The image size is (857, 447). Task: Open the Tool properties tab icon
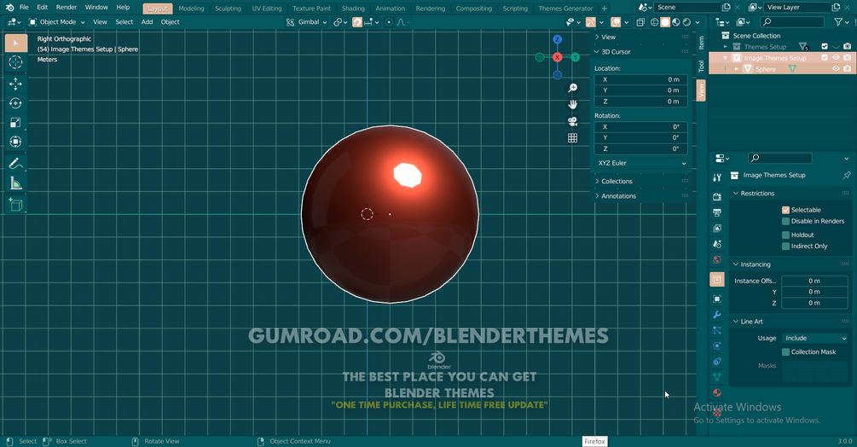pos(717,177)
